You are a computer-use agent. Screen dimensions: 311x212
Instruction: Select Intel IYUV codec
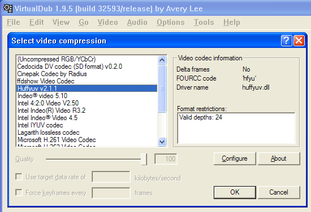[87, 125]
